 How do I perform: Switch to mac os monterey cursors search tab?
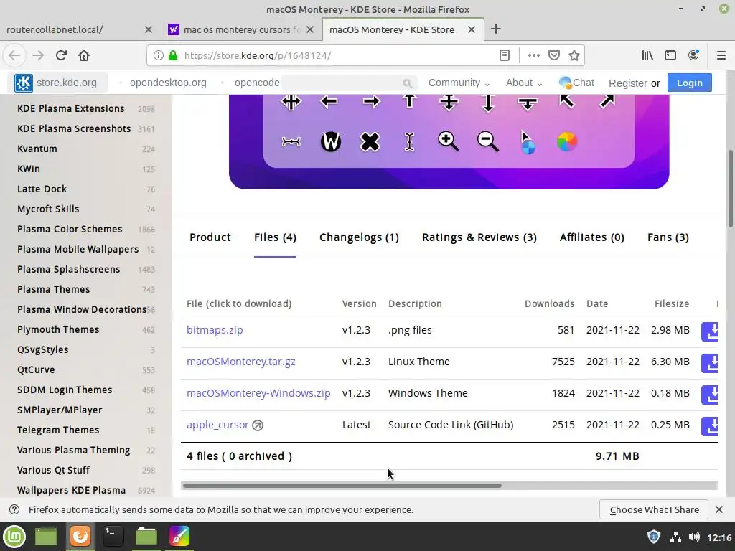(x=241, y=29)
